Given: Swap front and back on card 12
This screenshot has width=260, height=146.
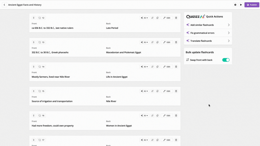Looking at the screenshot, I should pyautogui.click(x=152, y=18).
